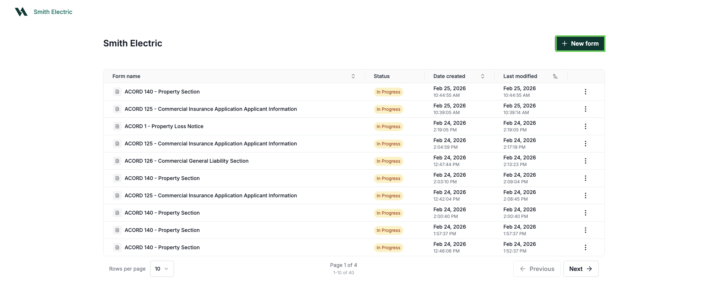Click document icon of form created 12:46:06 PM
This screenshot has height=303, width=708.
click(x=117, y=247)
